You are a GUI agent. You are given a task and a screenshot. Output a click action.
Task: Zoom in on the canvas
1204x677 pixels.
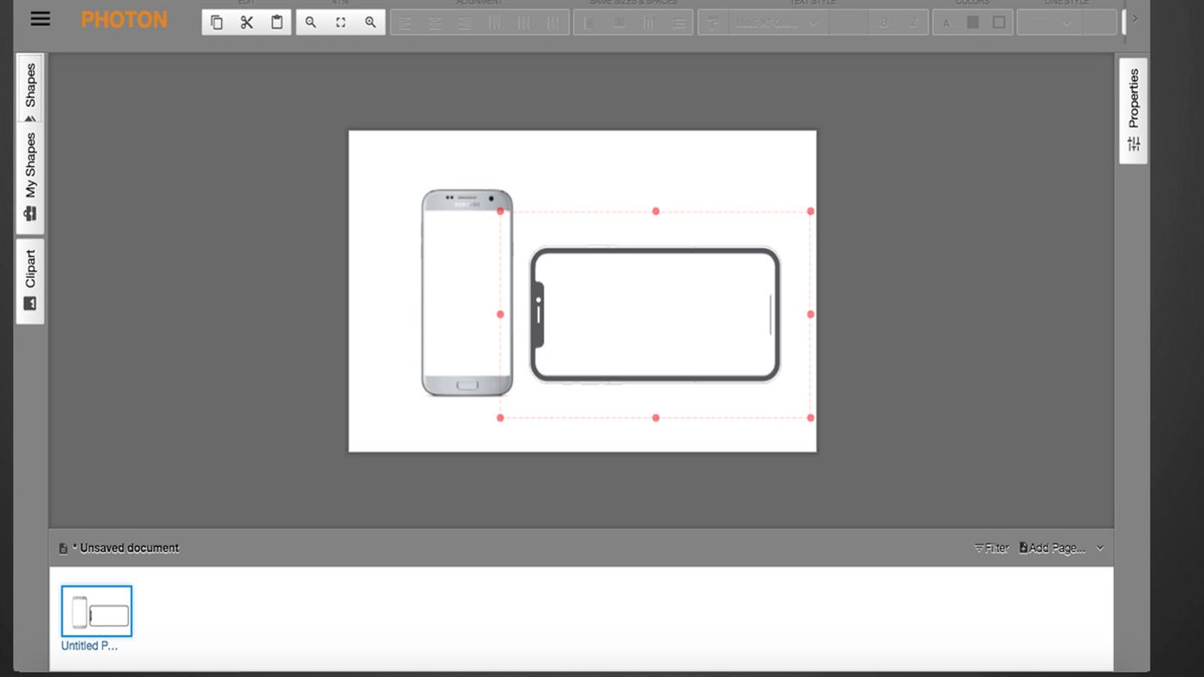click(368, 22)
